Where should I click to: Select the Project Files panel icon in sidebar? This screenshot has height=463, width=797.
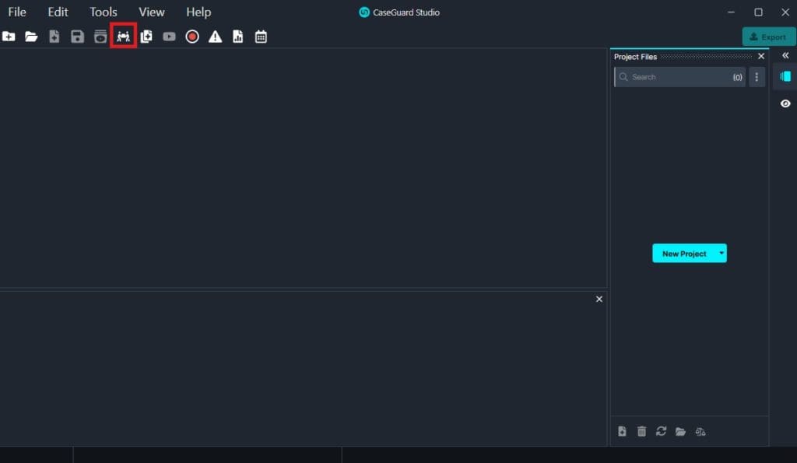pos(785,77)
